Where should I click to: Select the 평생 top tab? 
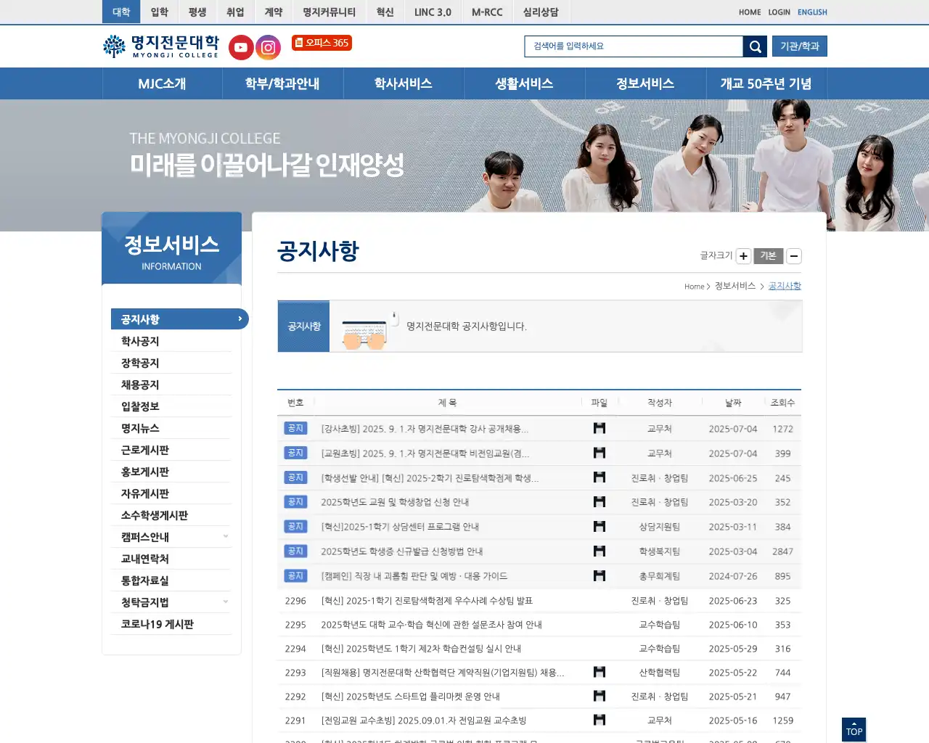pyautogui.click(x=197, y=12)
